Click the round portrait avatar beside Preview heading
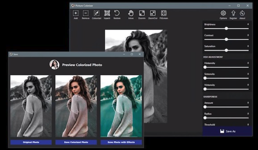 click(x=54, y=65)
